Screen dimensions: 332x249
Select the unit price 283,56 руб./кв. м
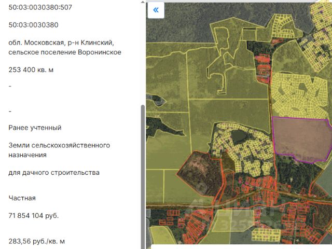pyautogui.click(x=37, y=241)
